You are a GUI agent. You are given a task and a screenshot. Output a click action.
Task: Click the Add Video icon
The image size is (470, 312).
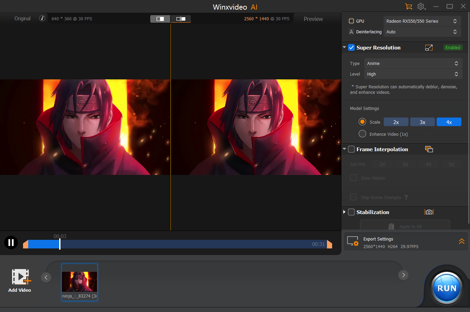click(20, 277)
